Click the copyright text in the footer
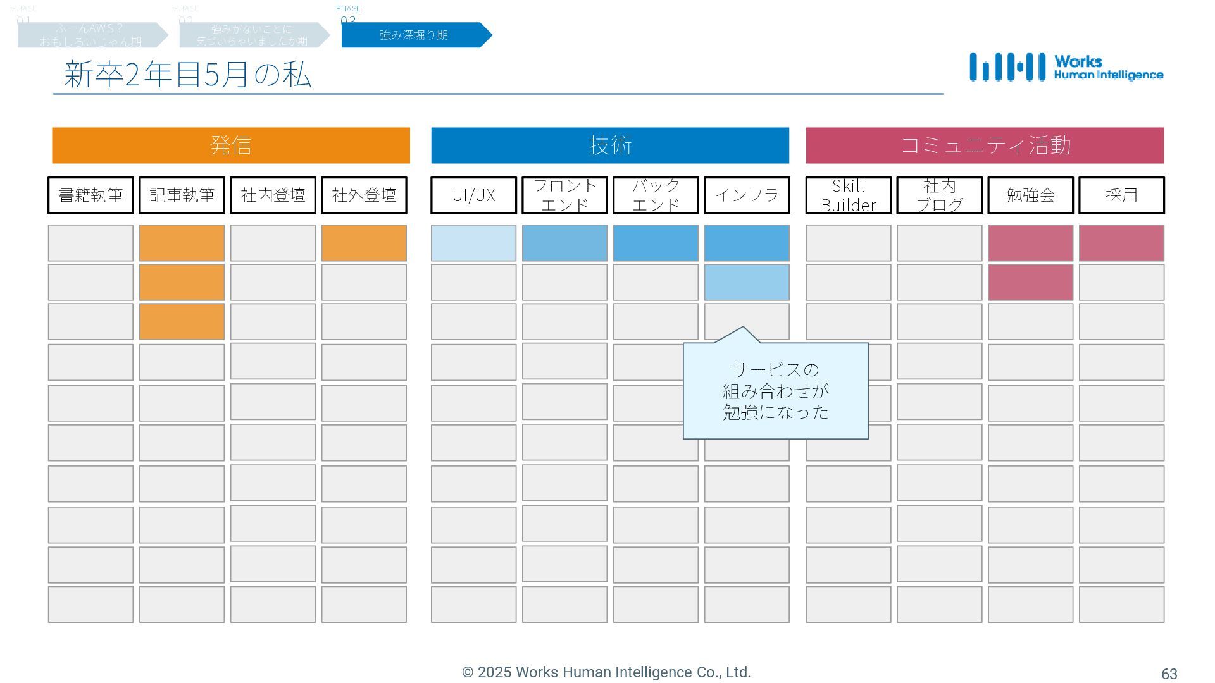The image size is (1215, 683). pos(606,672)
